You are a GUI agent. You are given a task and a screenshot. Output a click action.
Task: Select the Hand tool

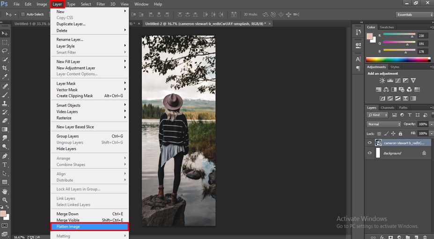click(5, 191)
